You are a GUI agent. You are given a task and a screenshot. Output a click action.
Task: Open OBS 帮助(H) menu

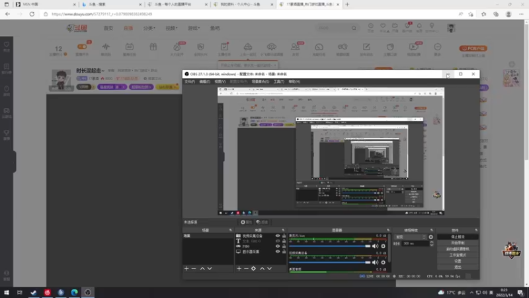(294, 81)
